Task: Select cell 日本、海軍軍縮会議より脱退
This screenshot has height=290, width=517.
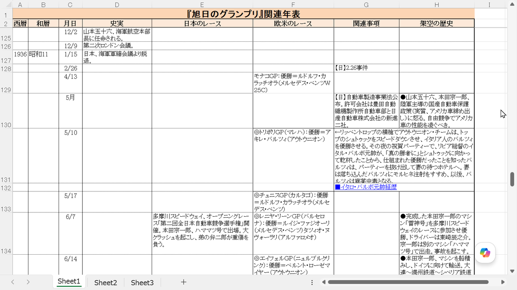Action: (x=117, y=57)
